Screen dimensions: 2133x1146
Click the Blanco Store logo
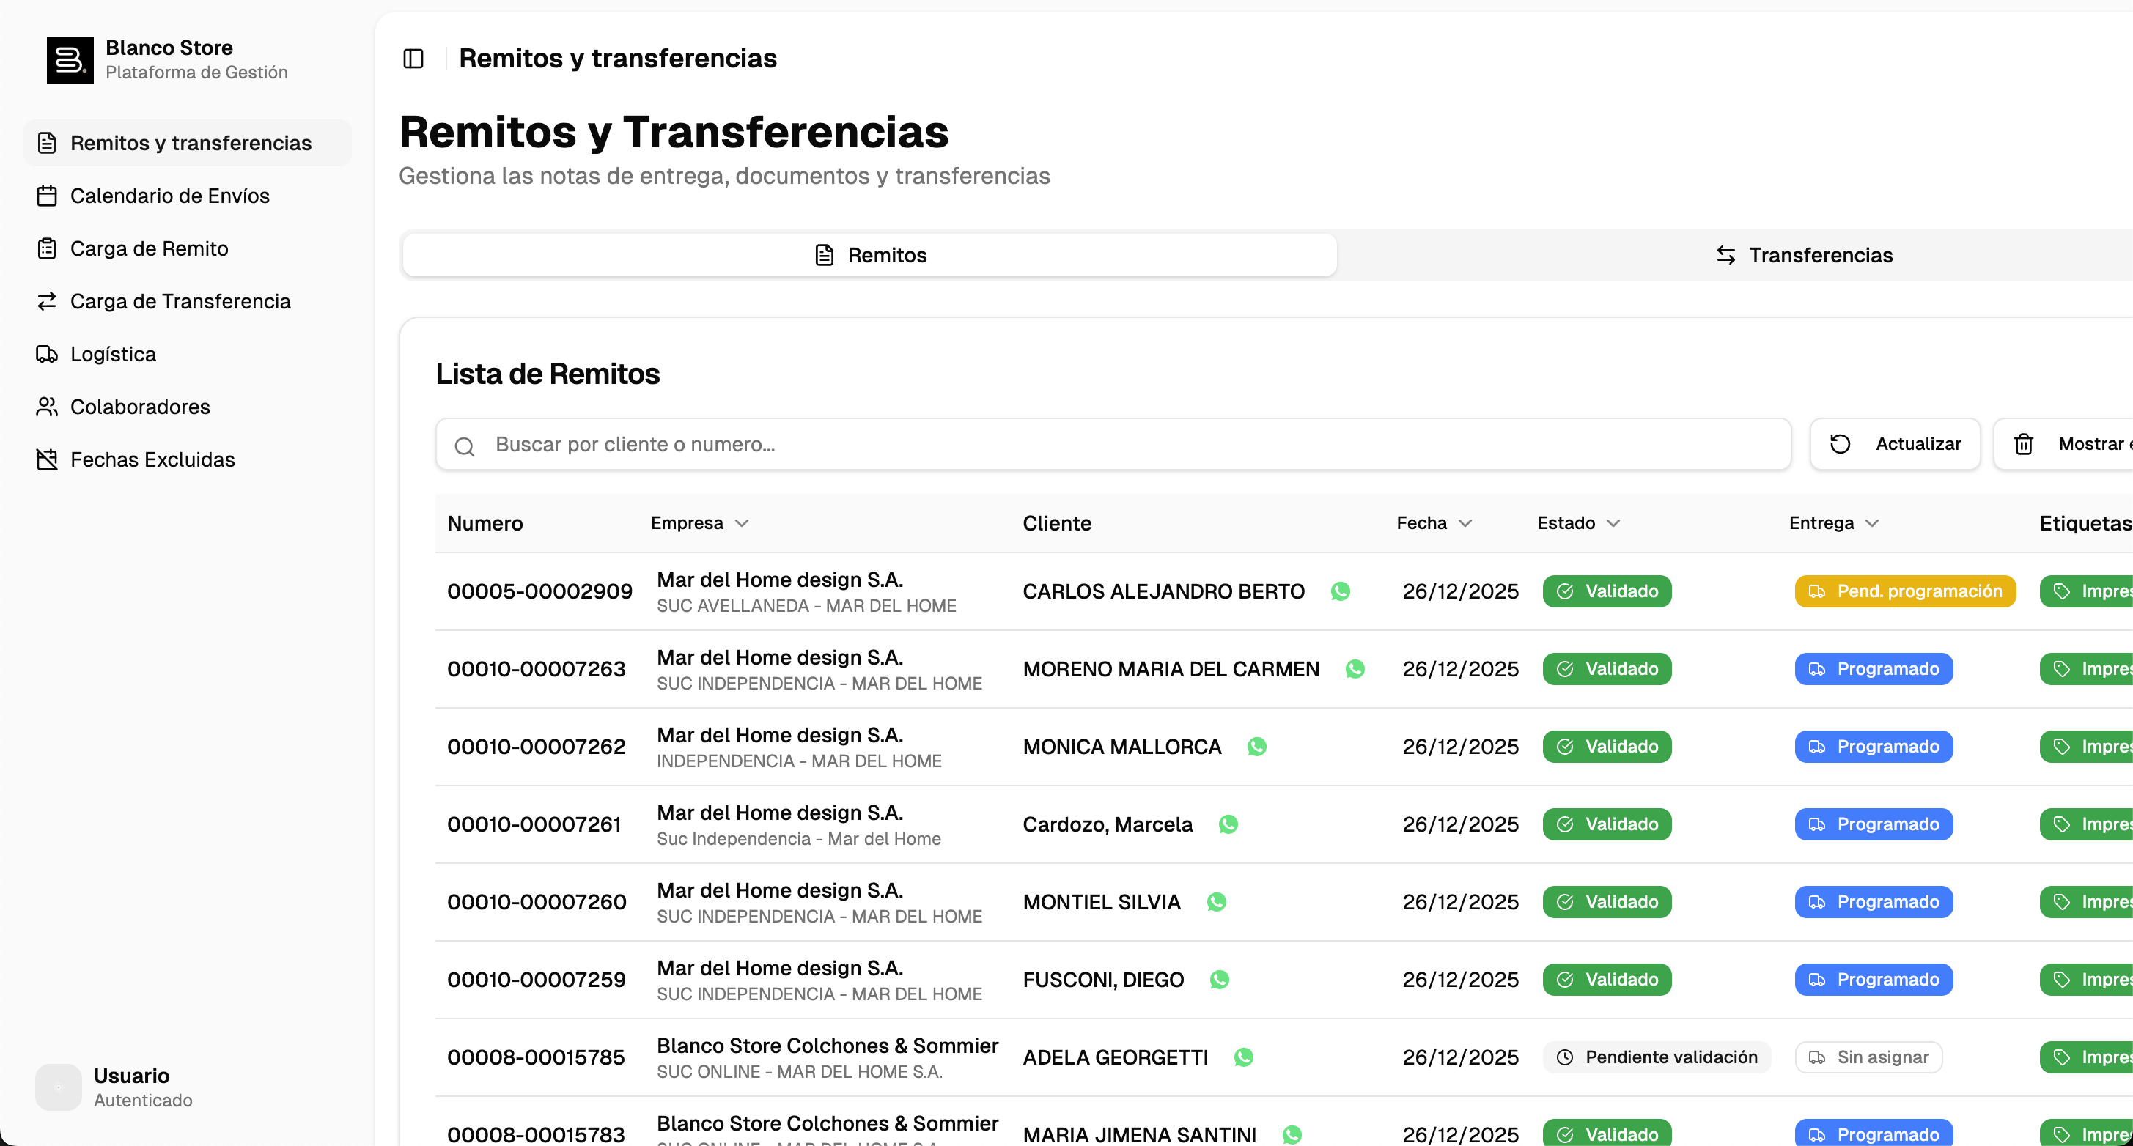[x=70, y=59]
